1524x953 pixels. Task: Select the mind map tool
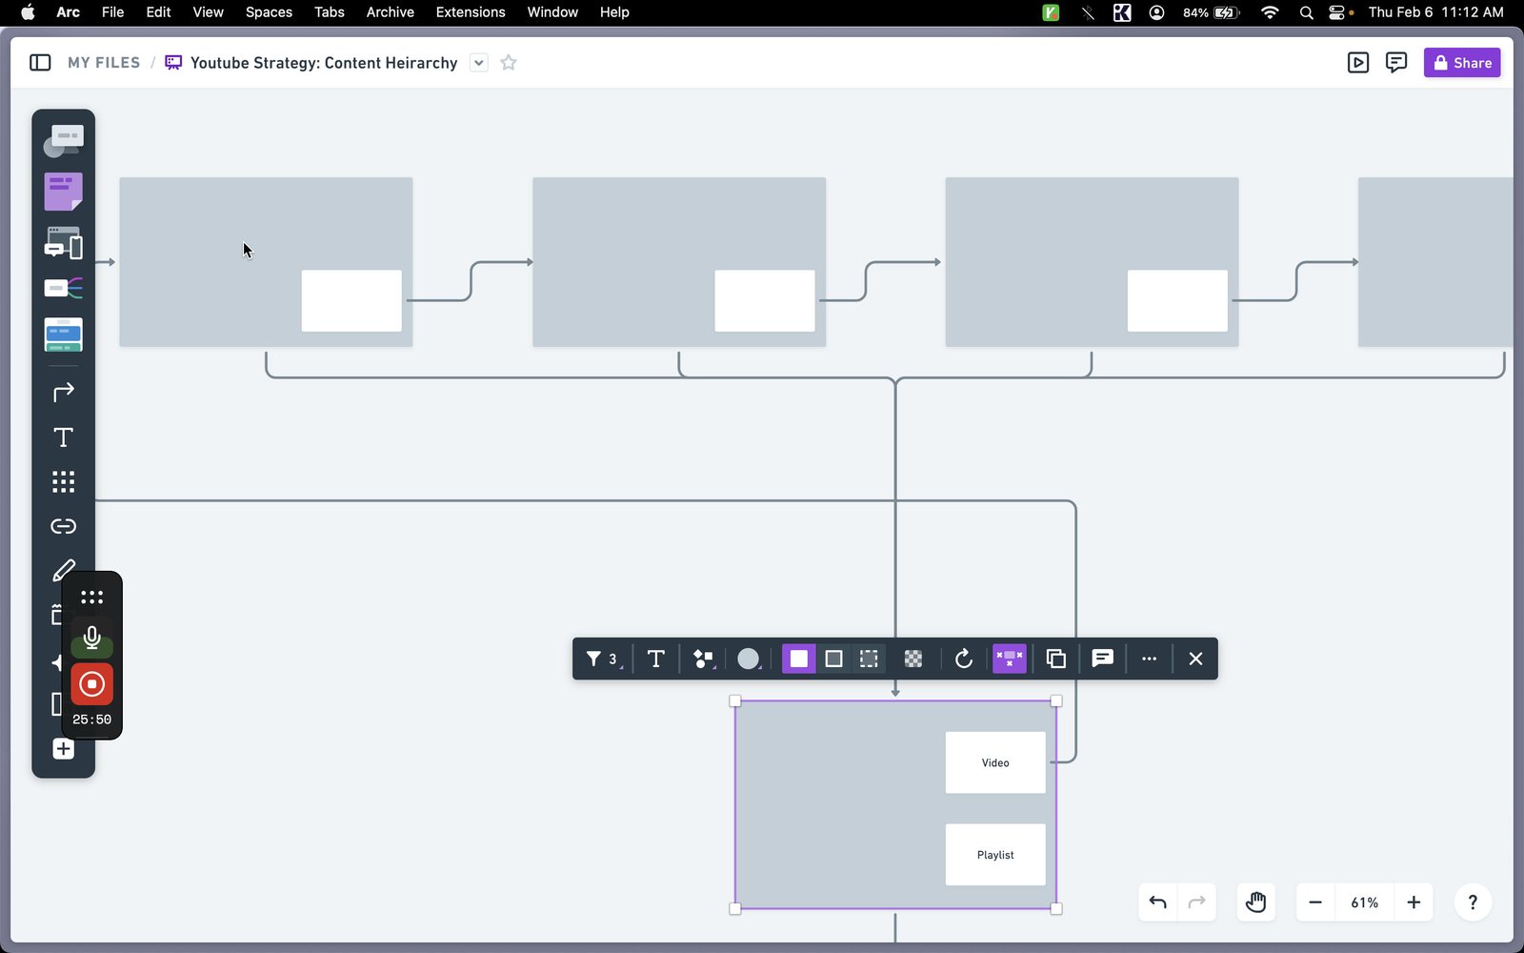(x=63, y=288)
